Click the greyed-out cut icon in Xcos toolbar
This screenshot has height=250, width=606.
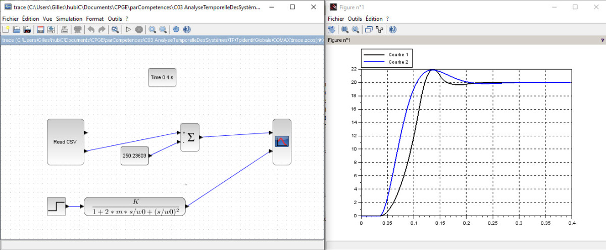point(78,30)
